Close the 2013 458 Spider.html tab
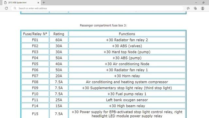The width and height of the screenshot is (209, 118). (38, 3)
